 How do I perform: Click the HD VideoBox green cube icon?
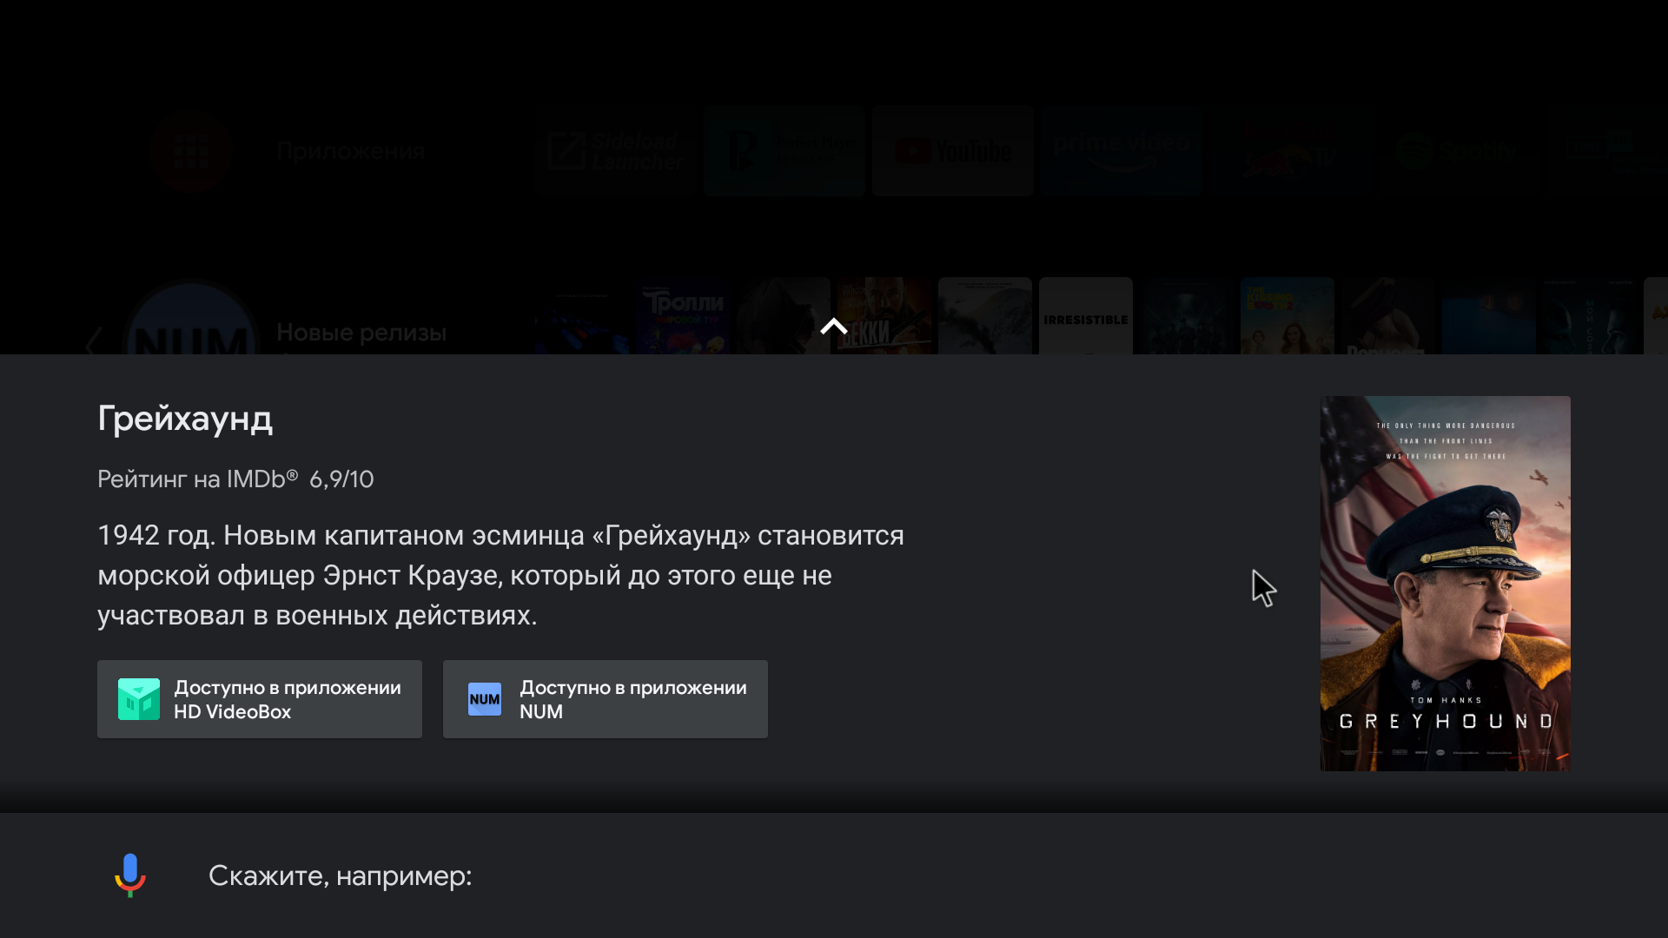[x=139, y=699]
